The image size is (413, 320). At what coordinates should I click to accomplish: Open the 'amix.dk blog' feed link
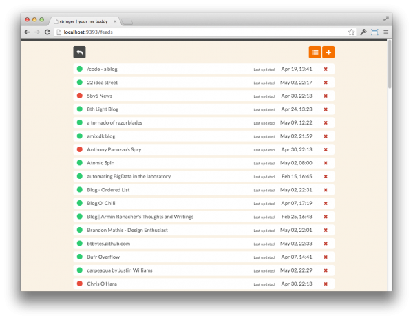tap(101, 136)
